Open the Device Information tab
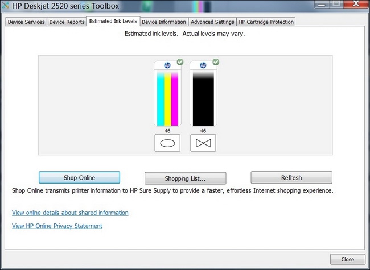Screen dimensions: 370x270 pyautogui.click(x=164, y=22)
